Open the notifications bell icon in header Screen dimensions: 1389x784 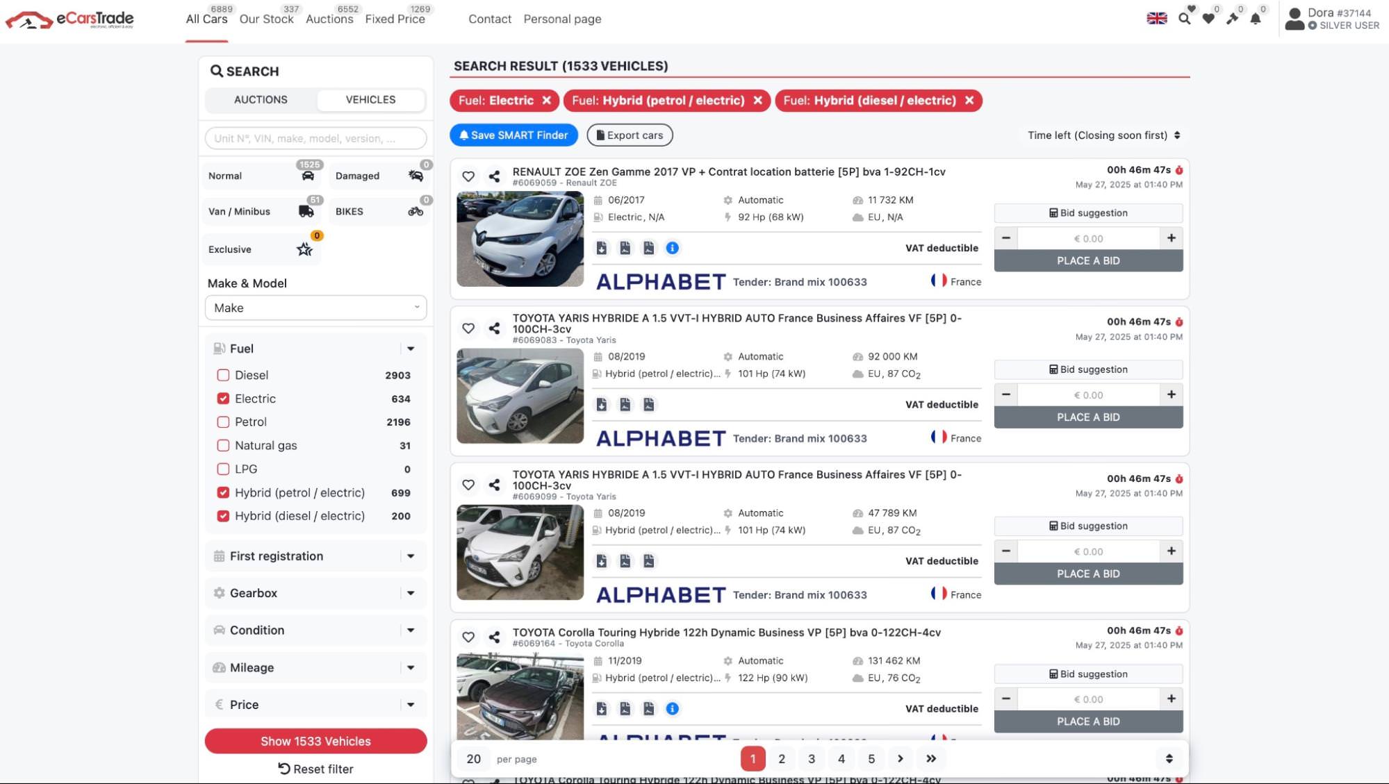point(1256,19)
